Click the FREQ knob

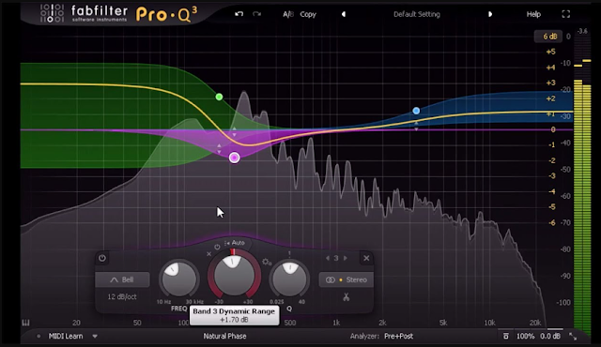tap(178, 279)
